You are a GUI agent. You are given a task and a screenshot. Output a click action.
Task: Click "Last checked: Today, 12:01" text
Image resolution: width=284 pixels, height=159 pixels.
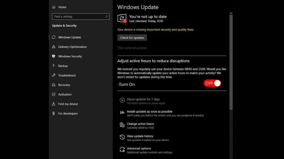coord(146,21)
